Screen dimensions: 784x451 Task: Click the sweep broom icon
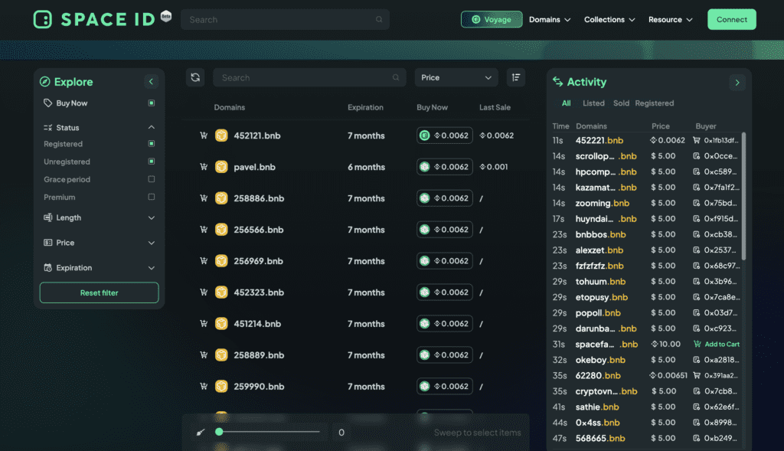(201, 433)
